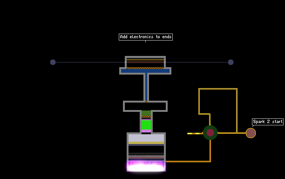Click the blue horizontal bar under the top chamber
The height and width of the screenshot is (179, 285).
[145, 71]
